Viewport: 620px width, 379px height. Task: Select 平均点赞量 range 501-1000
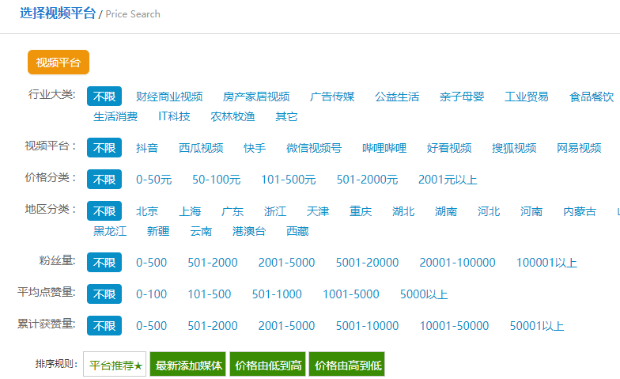tap(277, 294)
